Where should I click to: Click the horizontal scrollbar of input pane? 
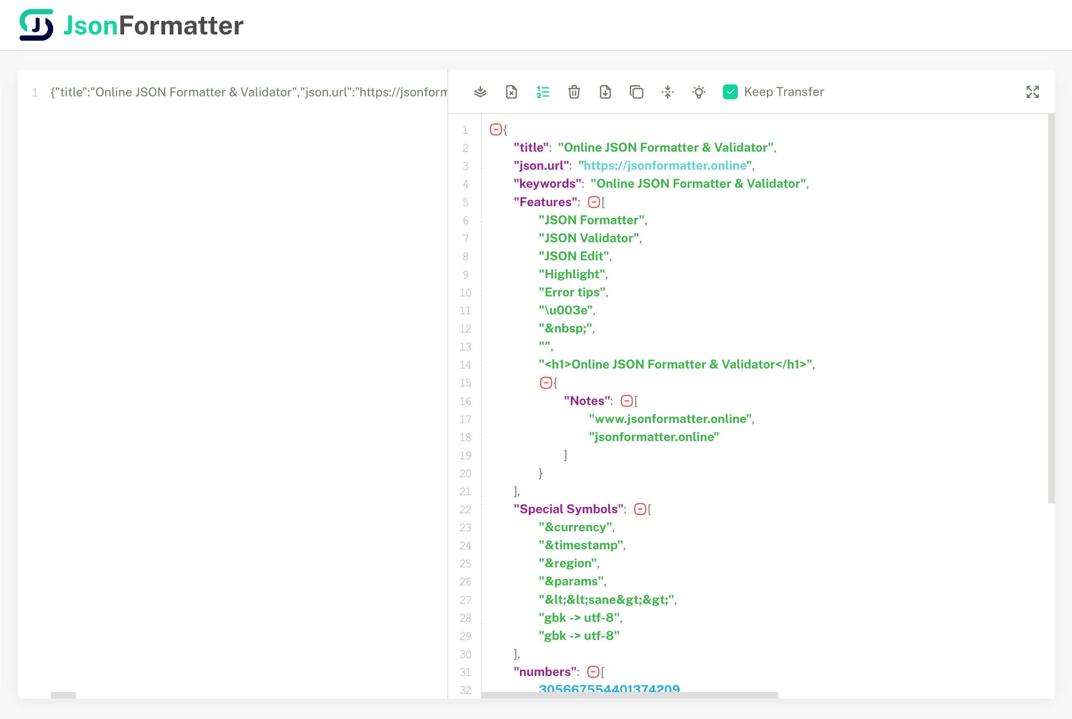pyautogui.click(x=63, y=695)
